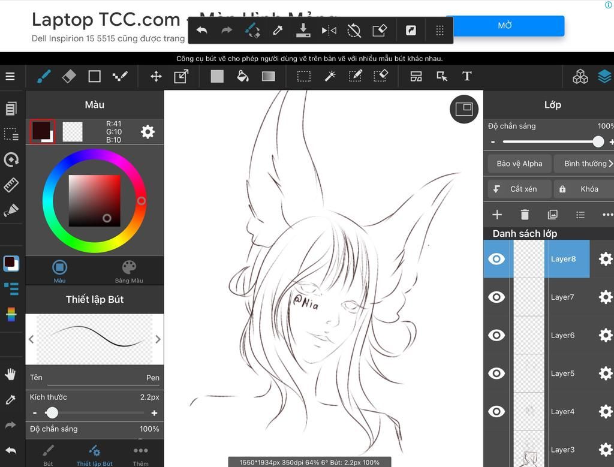Toggle visibility of Layer4
Screen dimensions: 614x467
pyautogui.click(x=496, y=411)
